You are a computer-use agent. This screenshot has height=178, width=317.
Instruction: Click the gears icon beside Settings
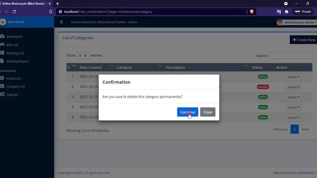2,94
